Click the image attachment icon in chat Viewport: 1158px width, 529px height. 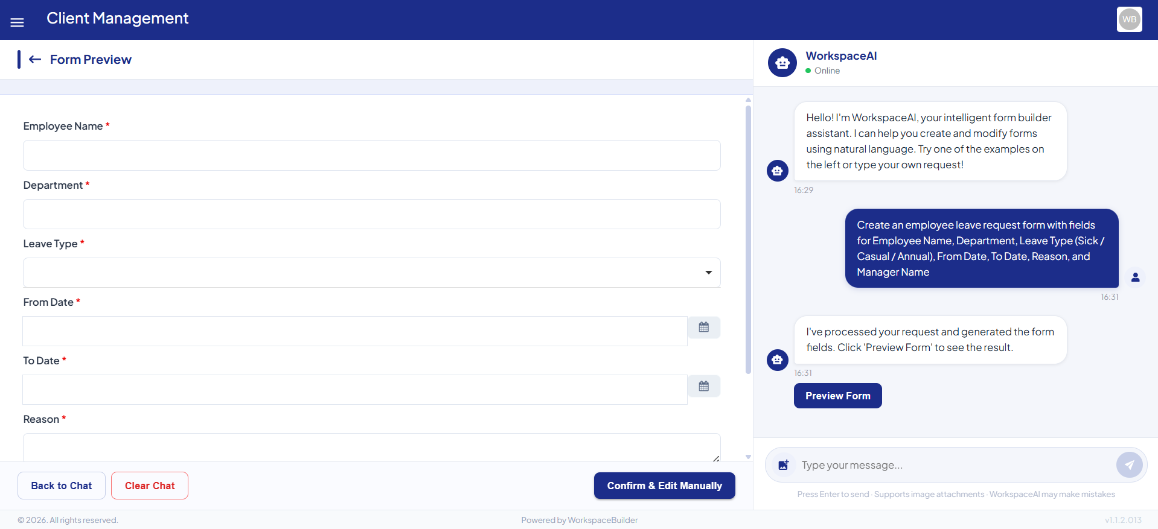click(x=784, y=465)
